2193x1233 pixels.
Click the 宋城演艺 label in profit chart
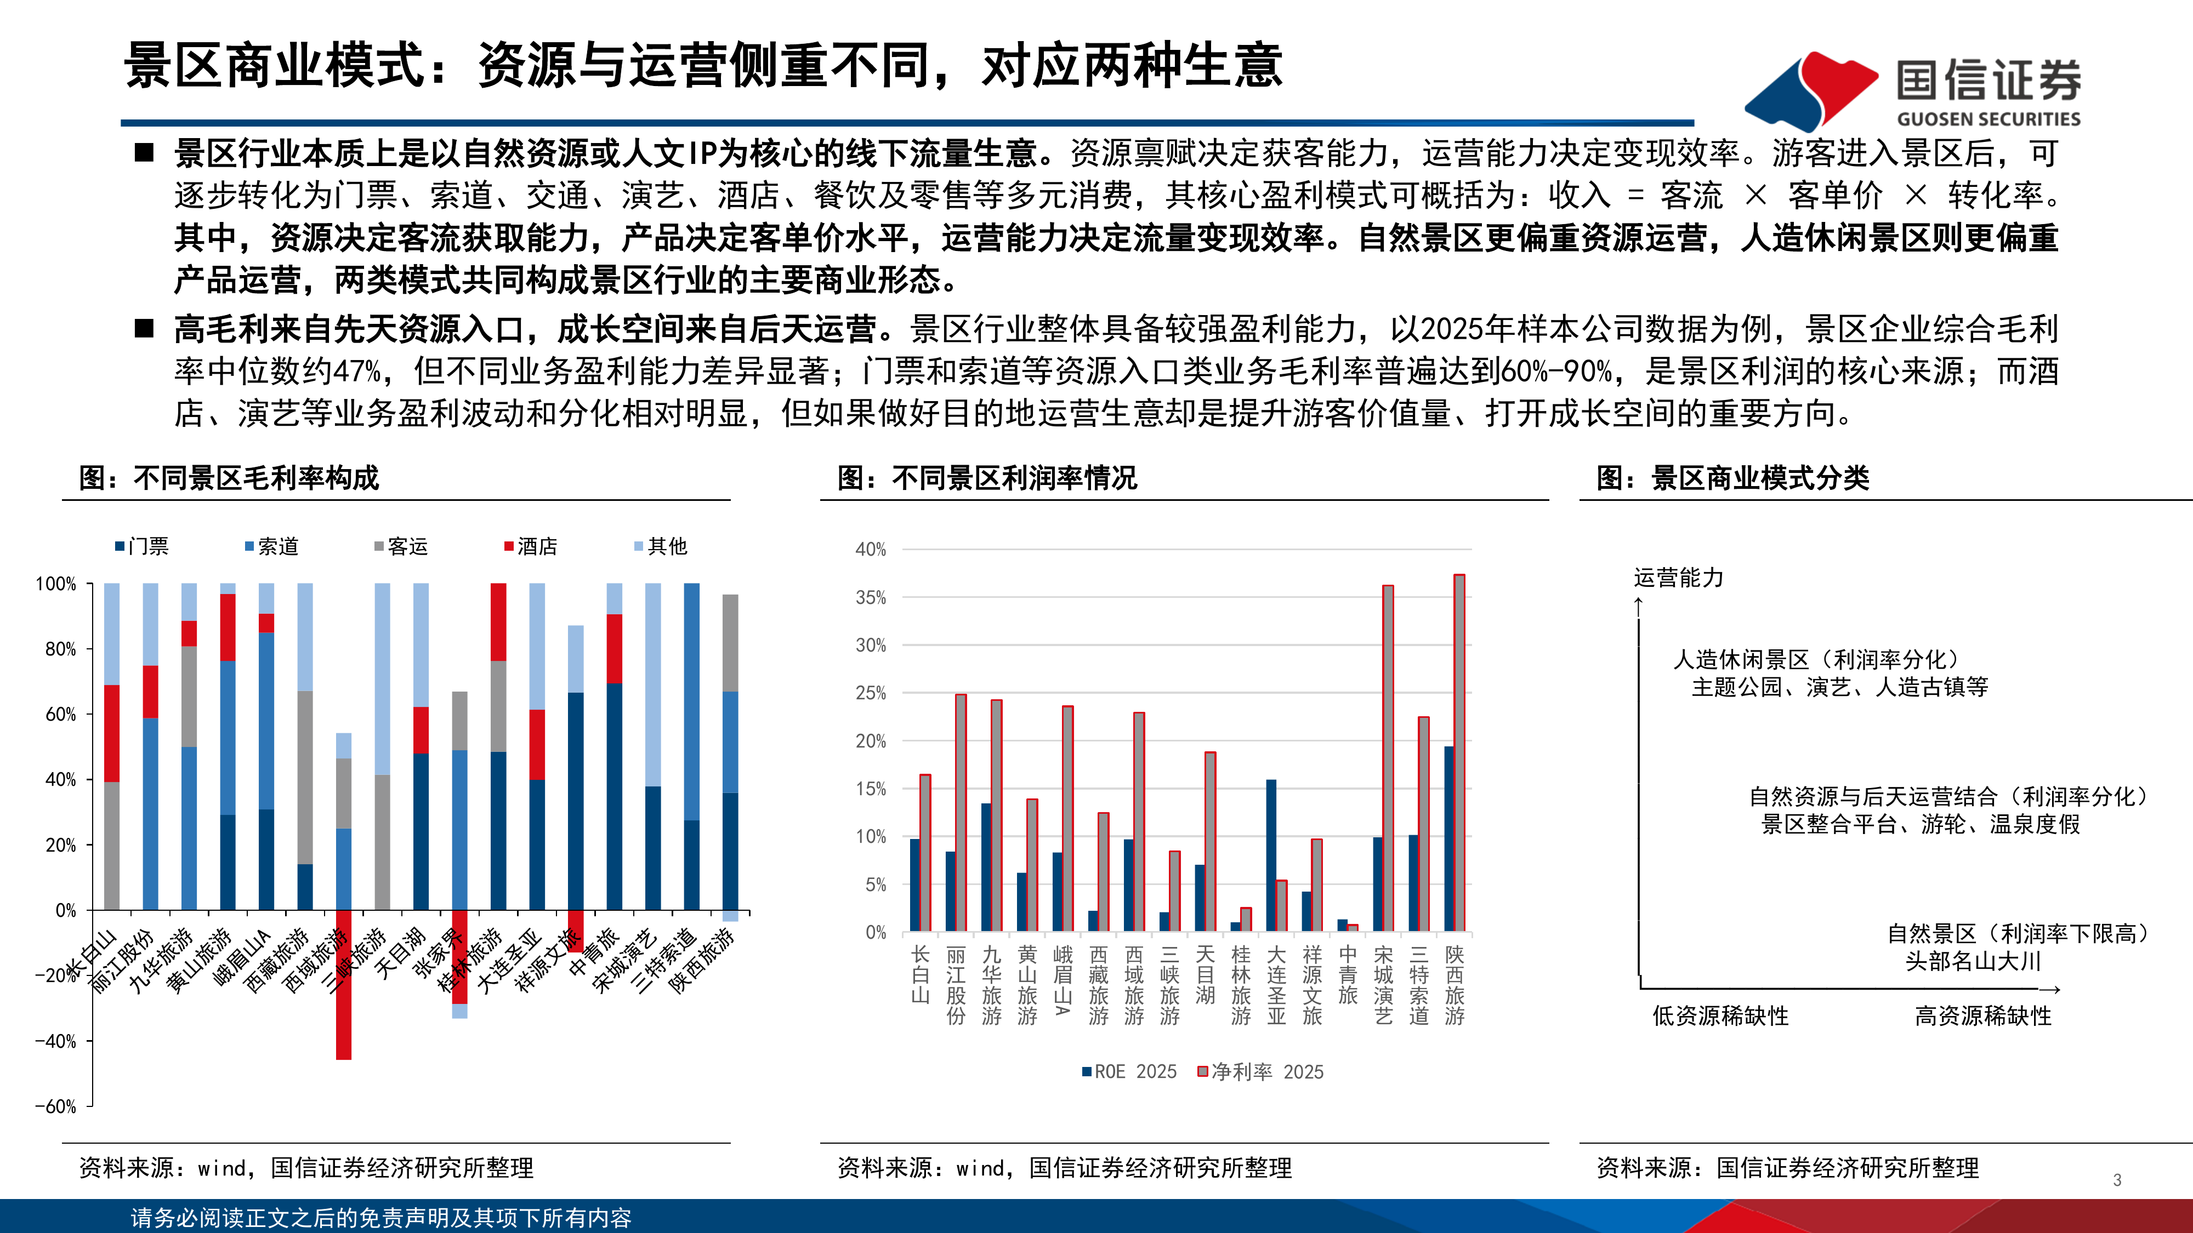[x=1384, y=985]
